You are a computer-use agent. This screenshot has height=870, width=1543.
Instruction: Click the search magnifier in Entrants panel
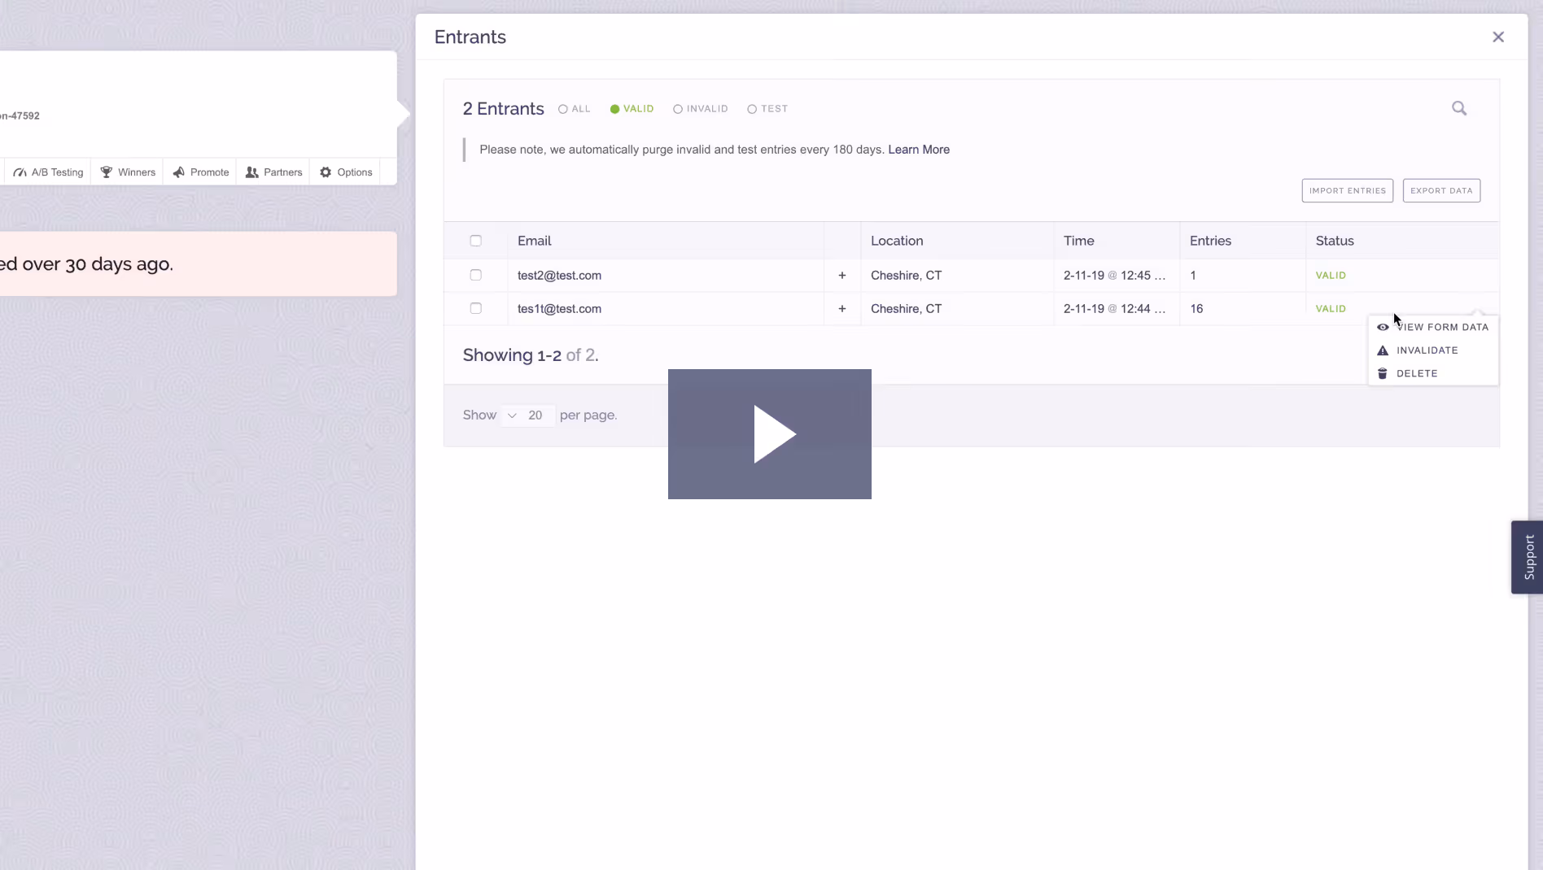1459,108
